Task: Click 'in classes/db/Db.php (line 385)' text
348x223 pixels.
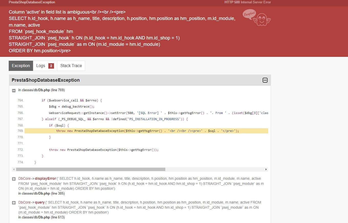Action: pos(41,194)
